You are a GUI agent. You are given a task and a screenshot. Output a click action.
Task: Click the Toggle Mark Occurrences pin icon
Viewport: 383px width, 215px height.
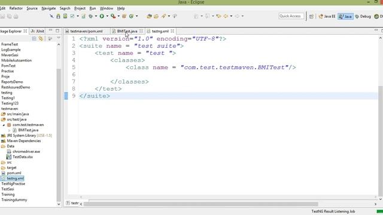175,16
